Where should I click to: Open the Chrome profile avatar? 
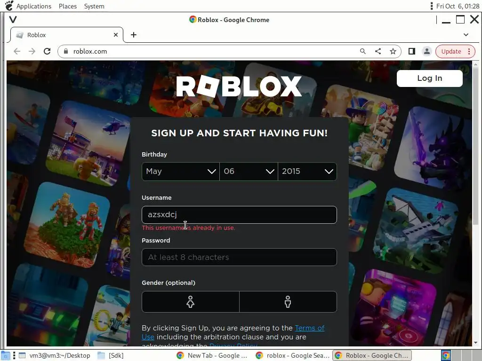pos(426,51)
